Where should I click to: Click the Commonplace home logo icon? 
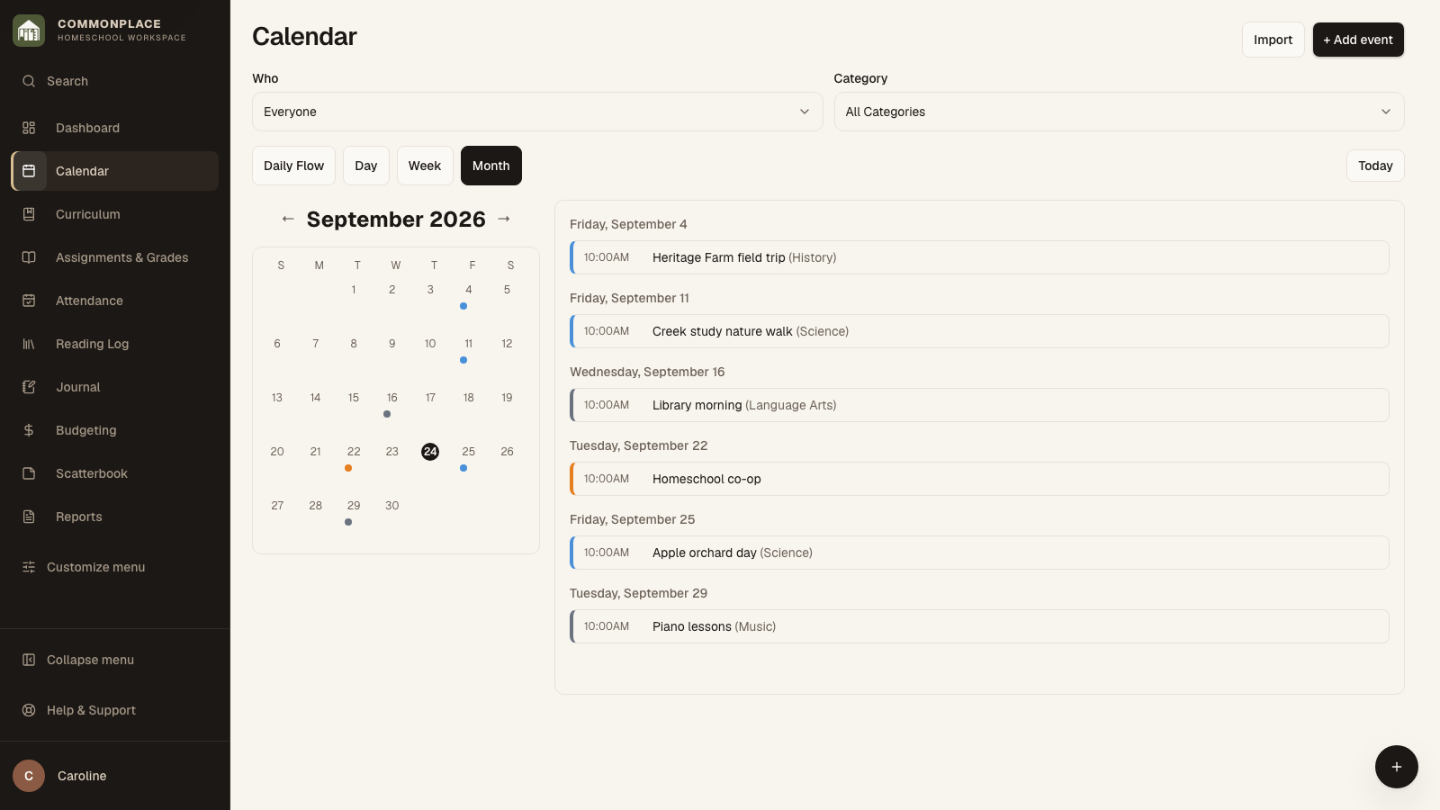click(29, 31)
